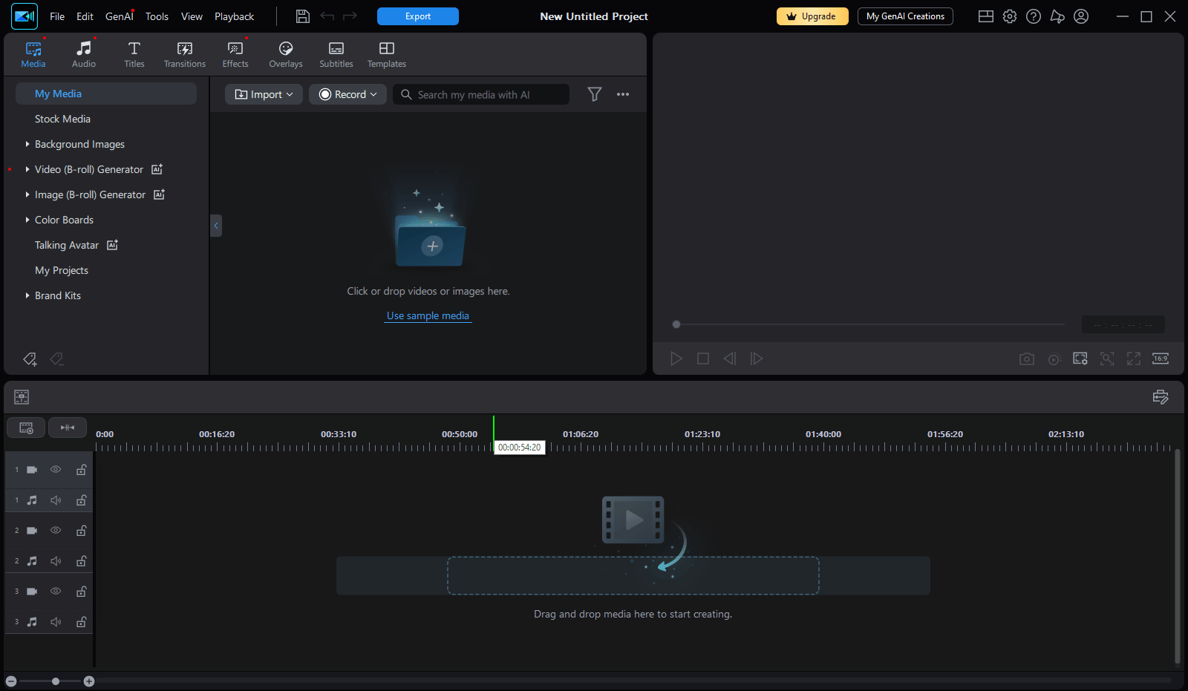Play the preview video
This screenshot has height=691, width=1188.
tap(676, 359)
